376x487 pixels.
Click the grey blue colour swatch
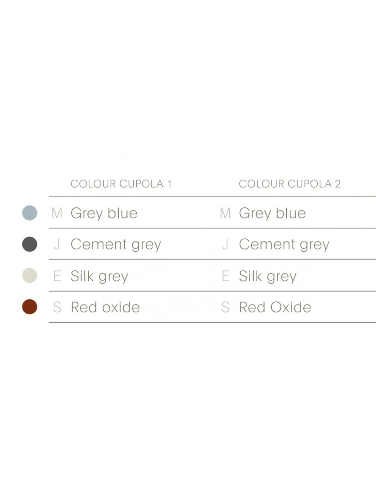coord(30,213)
